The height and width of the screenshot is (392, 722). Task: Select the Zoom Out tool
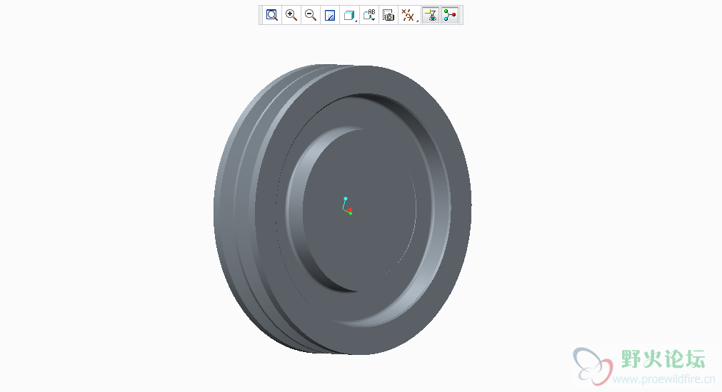point(311,15)
